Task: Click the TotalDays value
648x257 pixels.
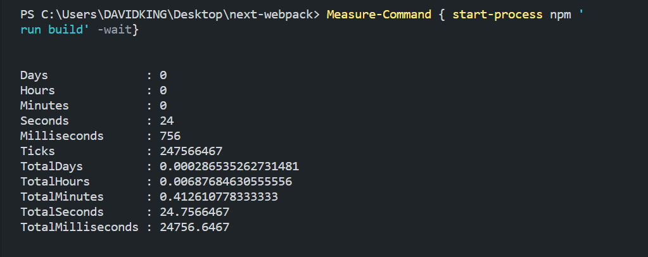Action: tap(229, 166)
